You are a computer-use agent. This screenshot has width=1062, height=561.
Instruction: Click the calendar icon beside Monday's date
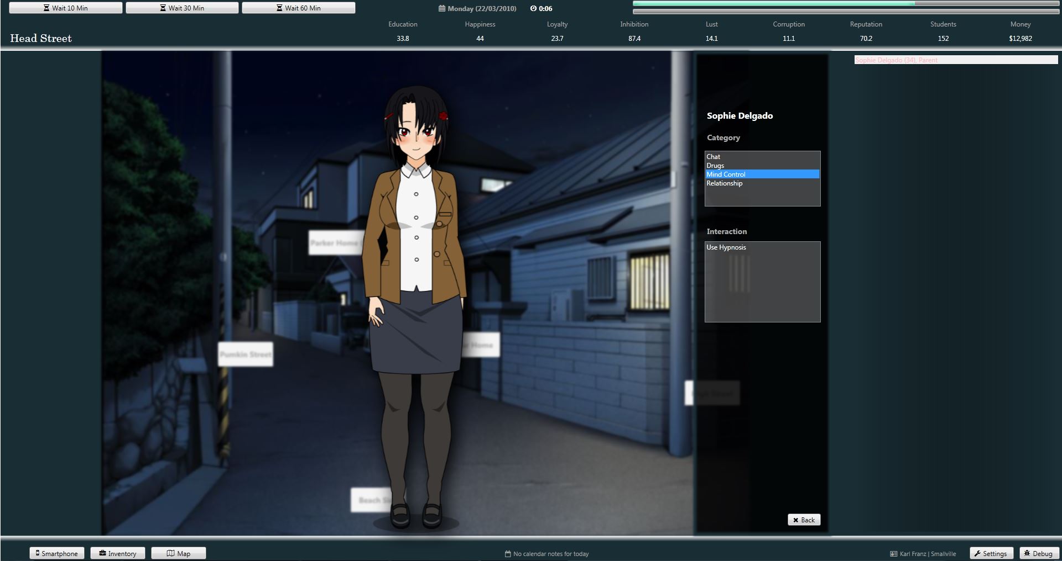pyautogui.click(x=441, y=8)
